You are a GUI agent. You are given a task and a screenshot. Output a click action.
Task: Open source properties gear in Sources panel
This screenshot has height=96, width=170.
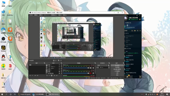(52, 75)
